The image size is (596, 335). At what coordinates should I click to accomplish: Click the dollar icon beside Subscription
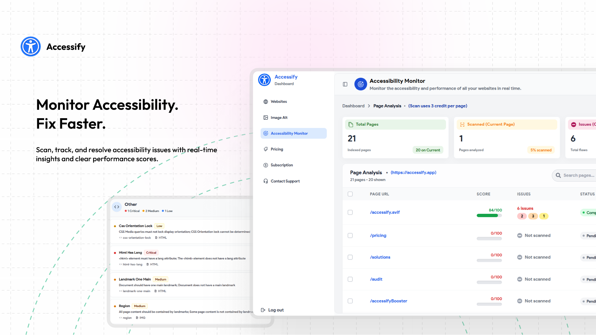coord(266,165)
